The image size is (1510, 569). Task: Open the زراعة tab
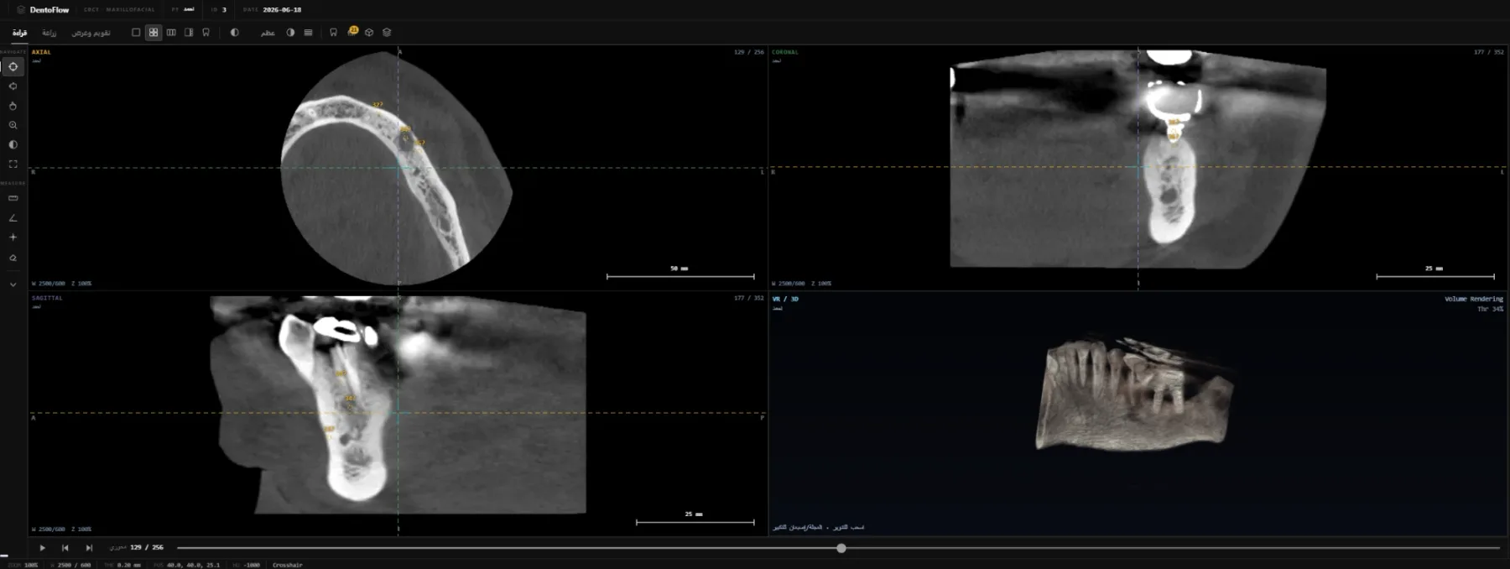tap(49, 33)
